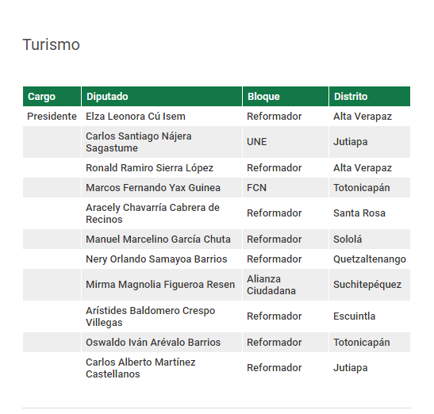Select deputy Elza Leonora Cú Isem
The height and width of the screenshot is (414, 434).
pos(136,117)
